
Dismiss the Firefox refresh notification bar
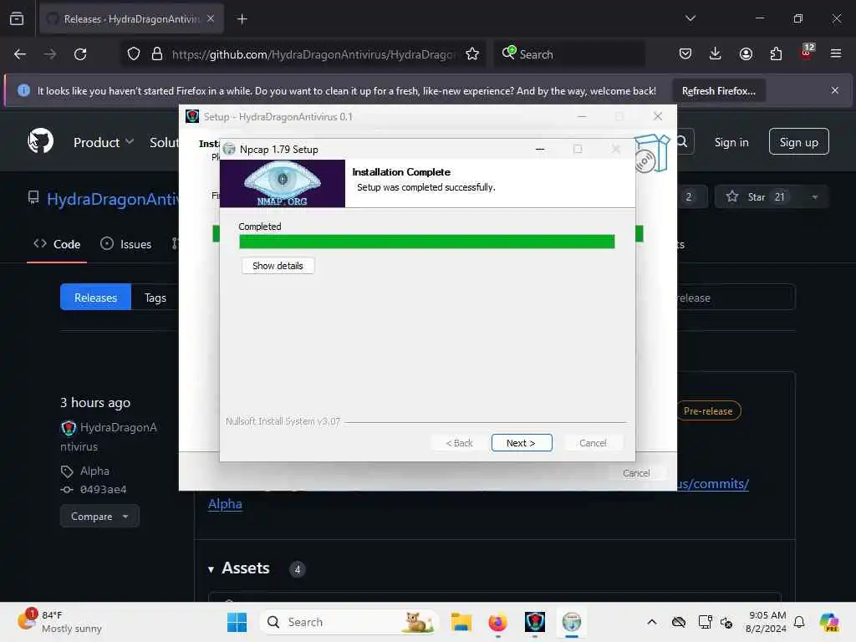[x=835, y=90]
